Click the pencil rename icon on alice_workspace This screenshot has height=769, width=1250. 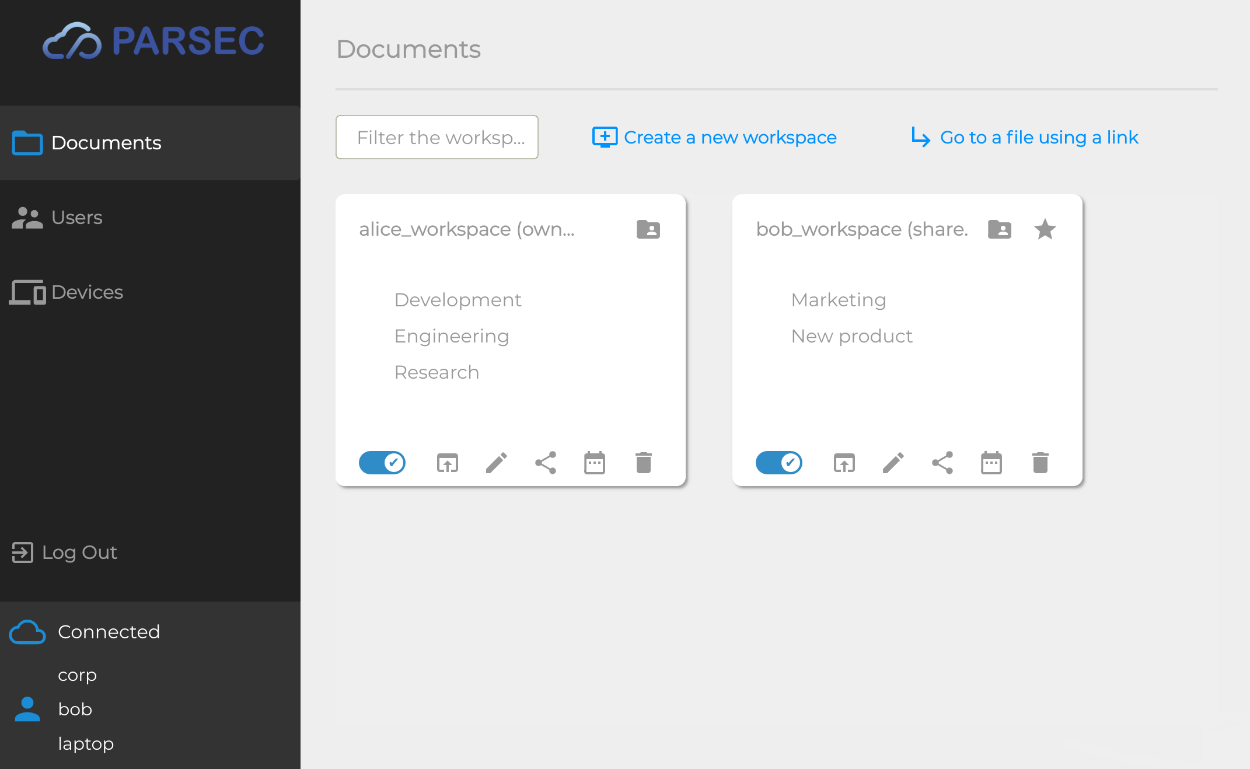(496, 463)
